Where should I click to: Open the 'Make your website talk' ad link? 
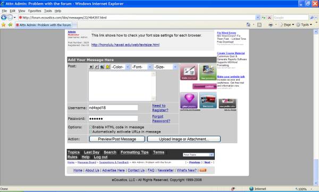(x=231, y=76)
